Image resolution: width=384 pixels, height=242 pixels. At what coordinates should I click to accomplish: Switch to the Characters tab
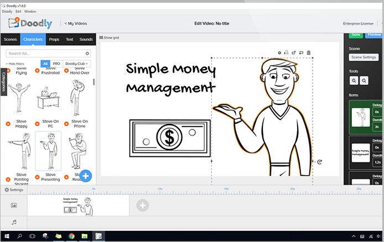[x=33, y=39]
